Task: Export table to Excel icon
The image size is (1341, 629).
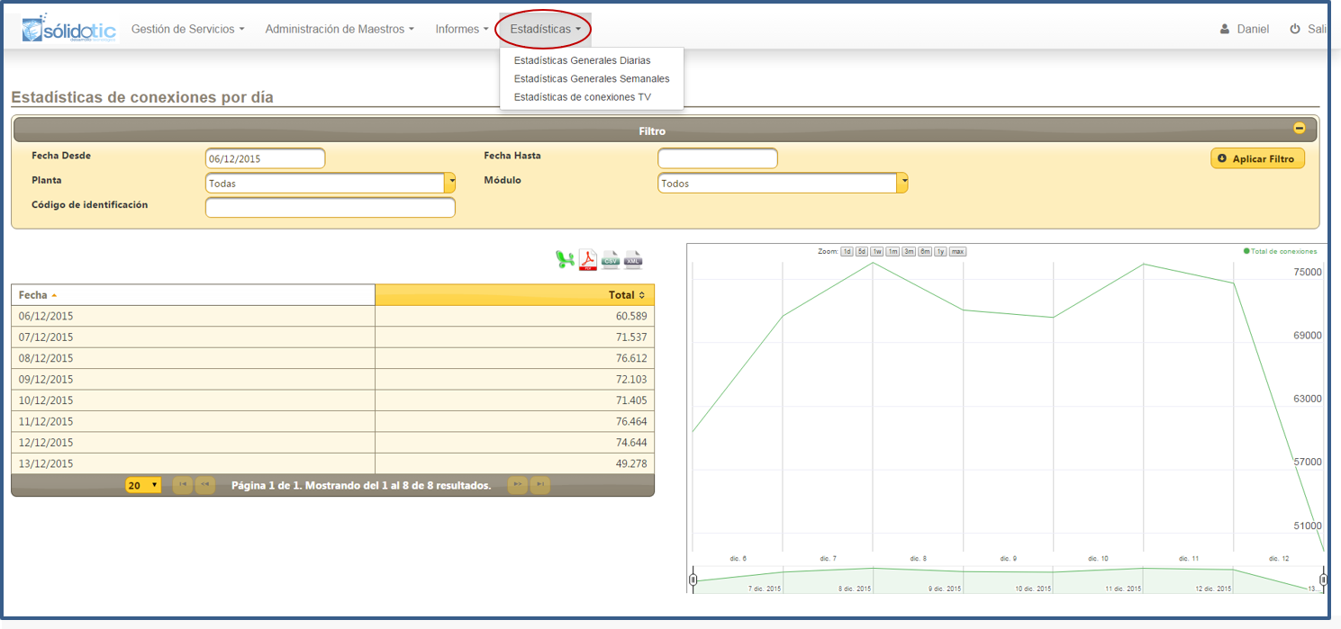Action: [x=565, y=260]
